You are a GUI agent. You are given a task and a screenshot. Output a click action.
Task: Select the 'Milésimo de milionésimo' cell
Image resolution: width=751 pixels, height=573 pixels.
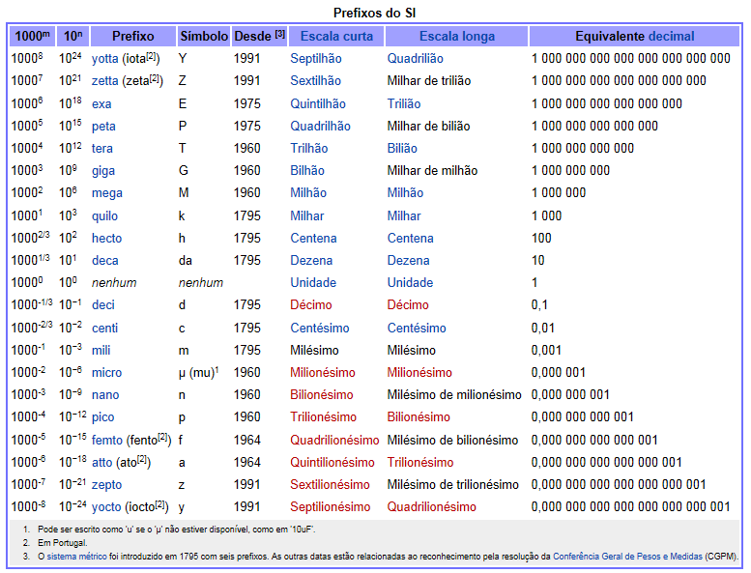[x=454, y=395]
